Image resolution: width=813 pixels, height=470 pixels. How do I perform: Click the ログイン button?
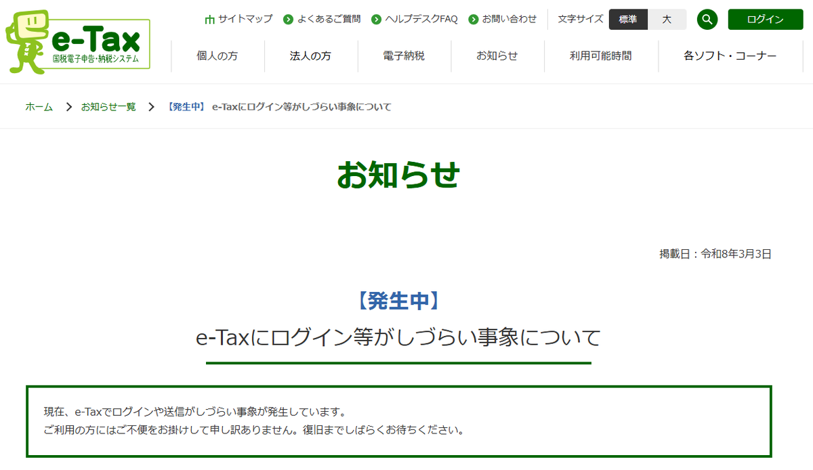(x=765, y=20)
